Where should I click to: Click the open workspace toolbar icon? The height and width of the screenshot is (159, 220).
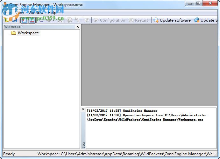7,20
